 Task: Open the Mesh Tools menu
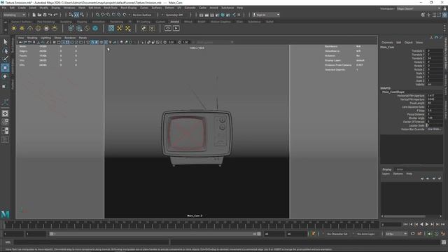(111, 8)
